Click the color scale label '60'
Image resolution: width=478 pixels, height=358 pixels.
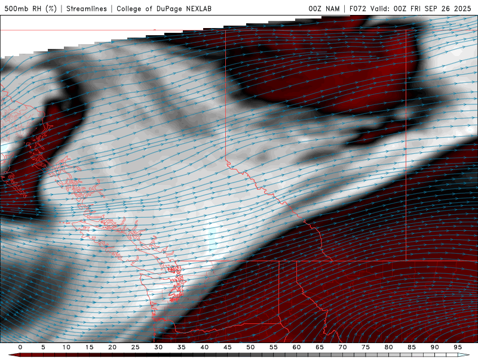pos(296,347)
